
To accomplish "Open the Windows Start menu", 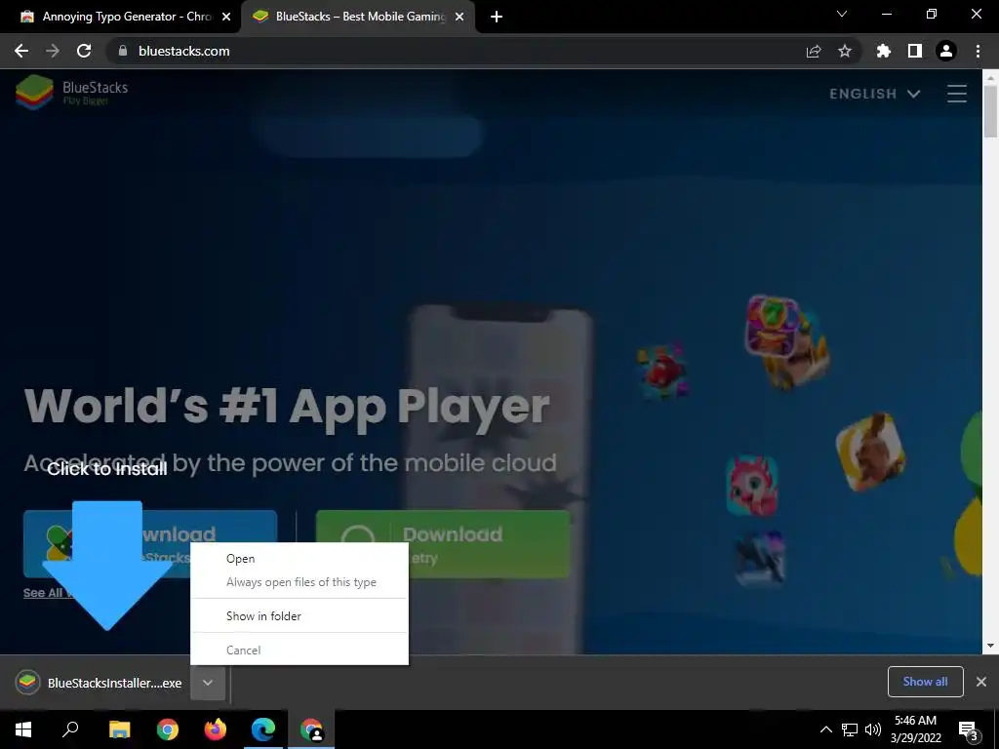I will tap(23, 729).
